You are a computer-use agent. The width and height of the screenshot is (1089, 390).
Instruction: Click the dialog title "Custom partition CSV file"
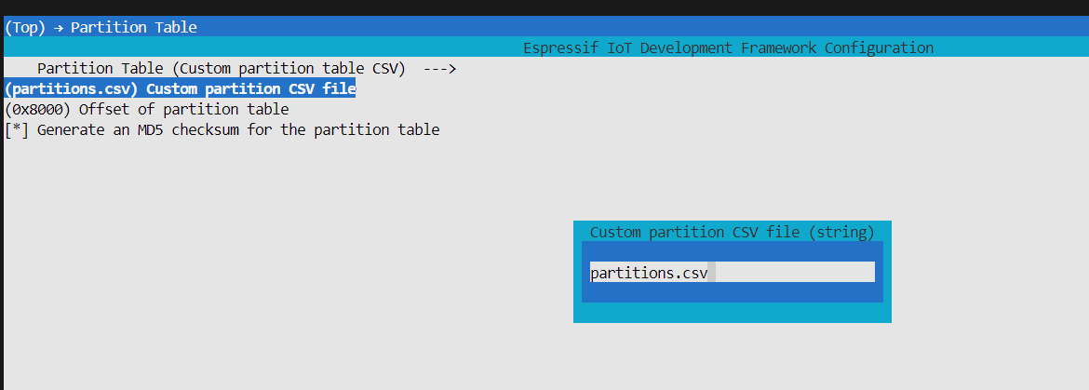(x=694, y=232)
